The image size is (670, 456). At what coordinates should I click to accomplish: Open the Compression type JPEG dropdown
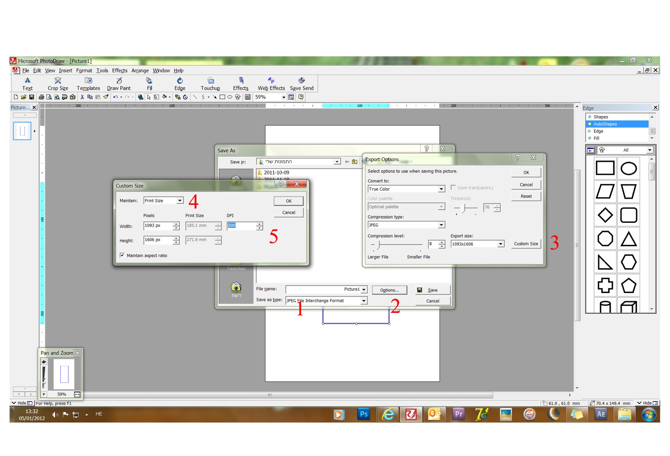tap(441, 225)
